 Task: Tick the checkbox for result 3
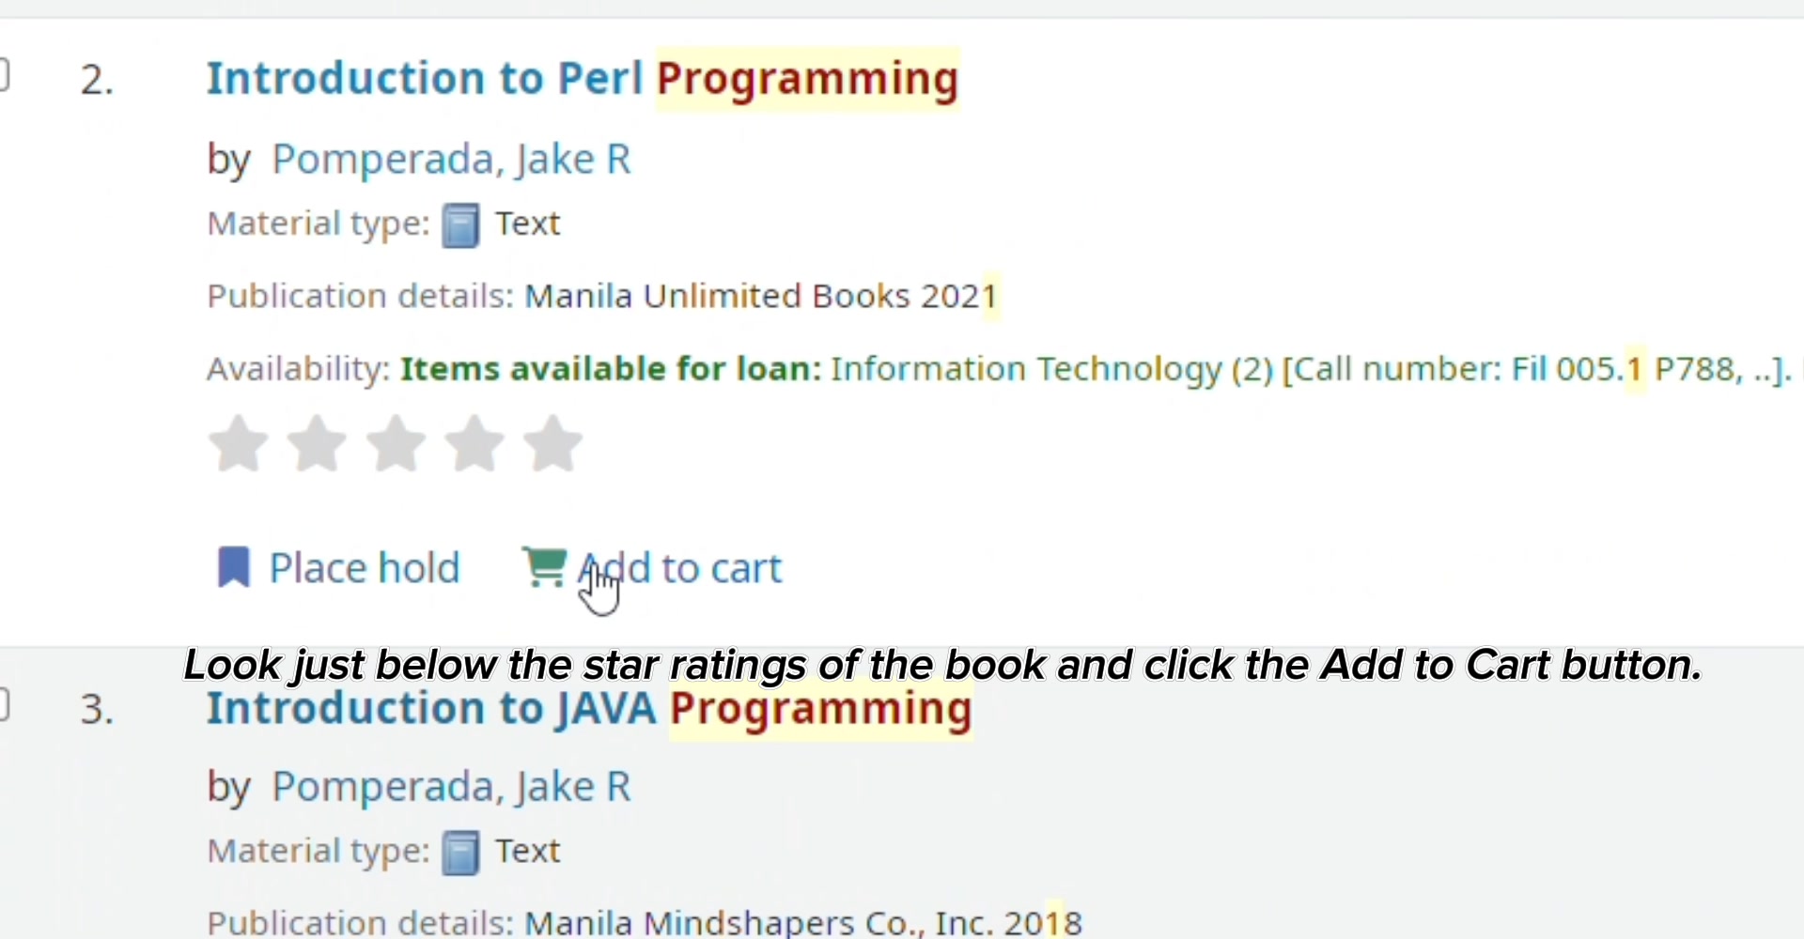3,704
